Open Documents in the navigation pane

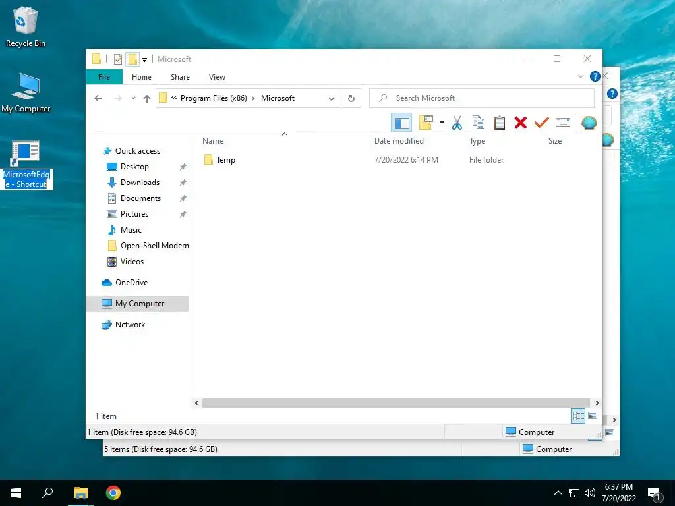[x=140, y=198]
